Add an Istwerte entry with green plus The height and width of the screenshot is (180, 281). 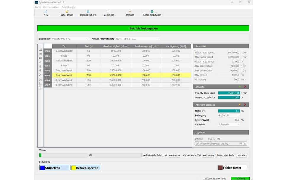[x=240, y=87]
